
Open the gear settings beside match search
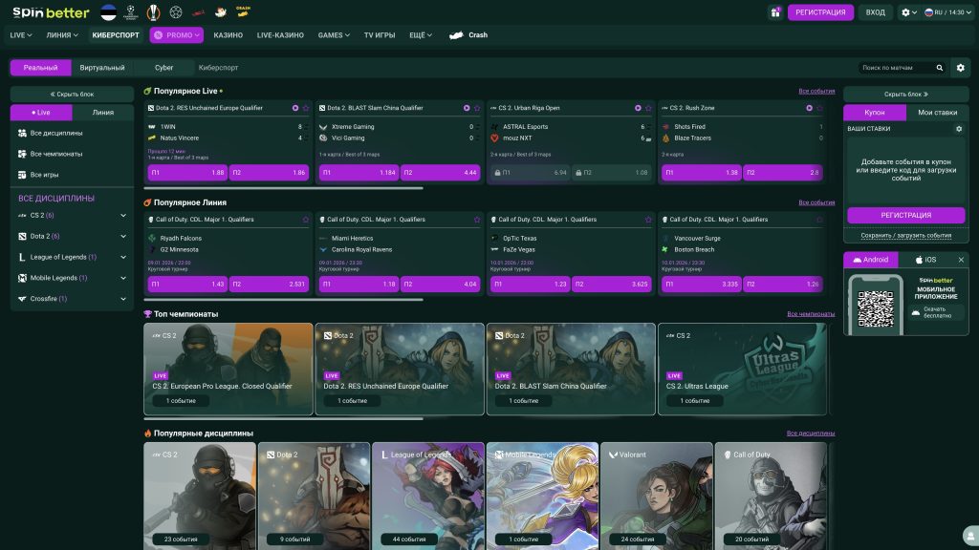pos(961,68)
